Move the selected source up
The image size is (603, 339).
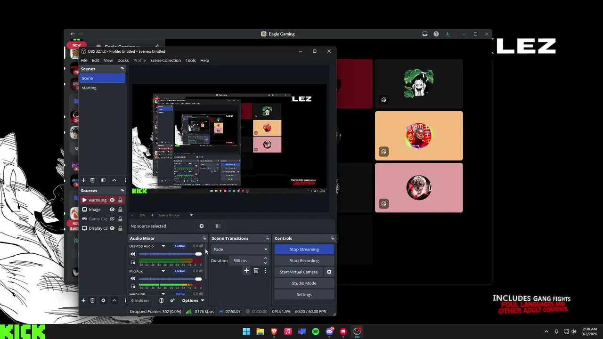coord(114,300)
